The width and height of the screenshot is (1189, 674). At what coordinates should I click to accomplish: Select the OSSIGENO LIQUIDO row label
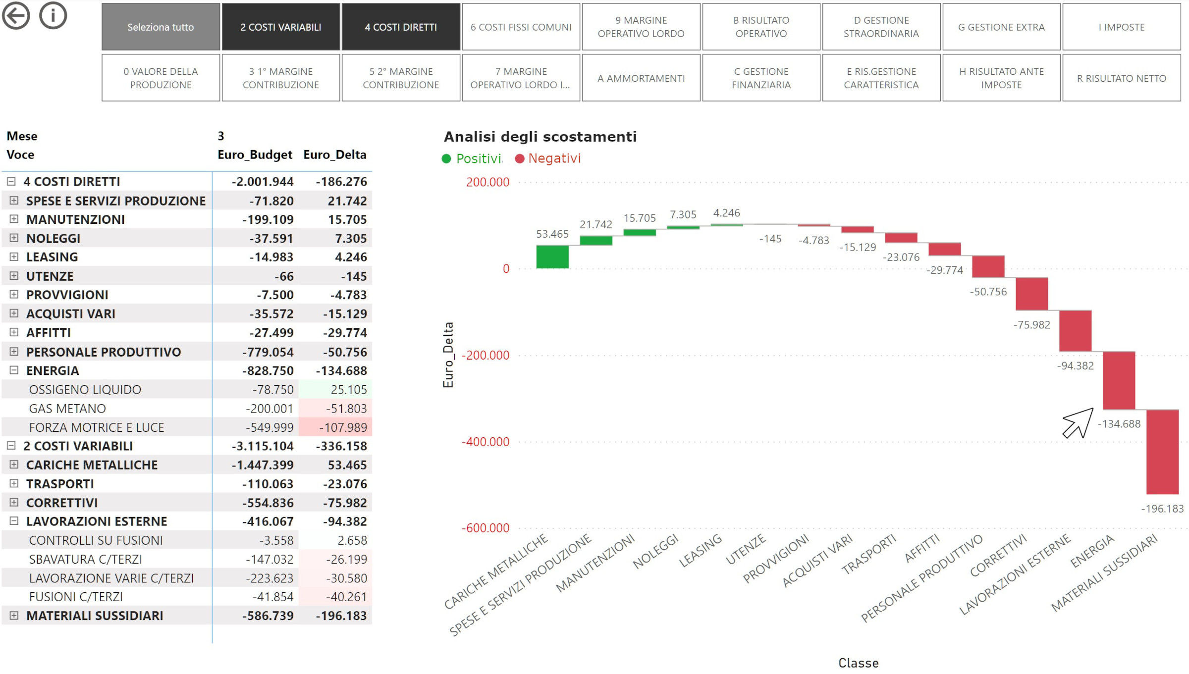pyautogui.click(x=85, y=390)
